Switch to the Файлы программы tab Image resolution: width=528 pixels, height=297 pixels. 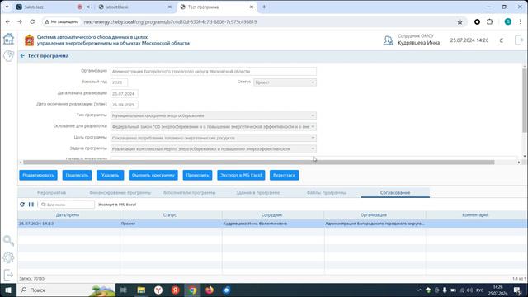pos(327,192)
